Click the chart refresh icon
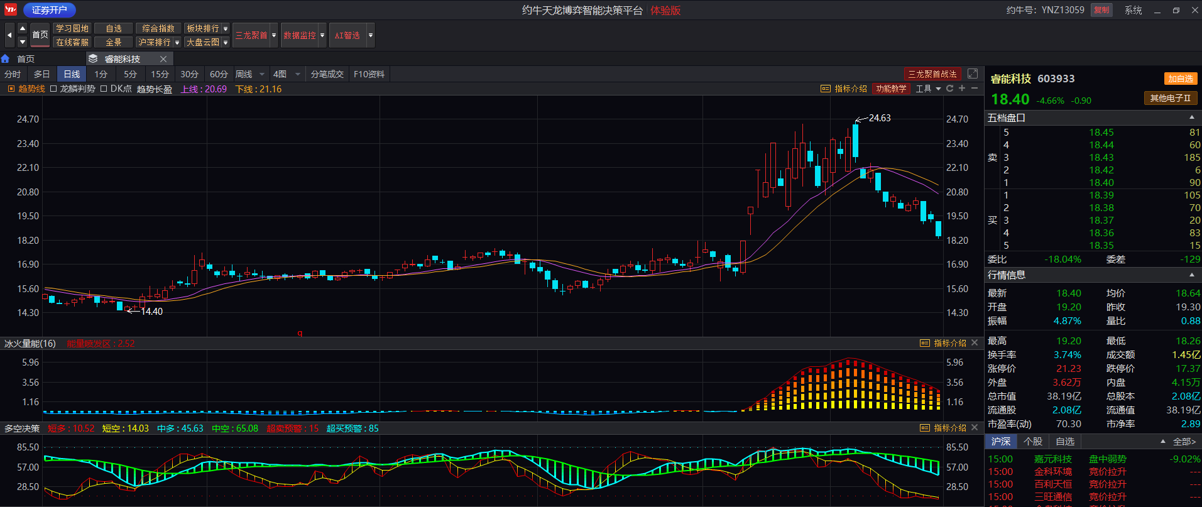The height and width of the screenshot is (507, 1202). 950,89
